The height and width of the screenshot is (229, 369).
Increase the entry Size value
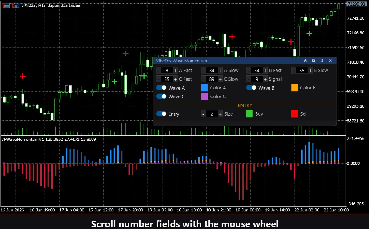pyautogui.click(x=220, y=114)
